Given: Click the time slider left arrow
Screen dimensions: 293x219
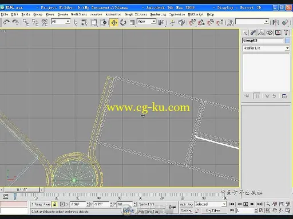Looking at the screenshot, I should pos(2,189).
